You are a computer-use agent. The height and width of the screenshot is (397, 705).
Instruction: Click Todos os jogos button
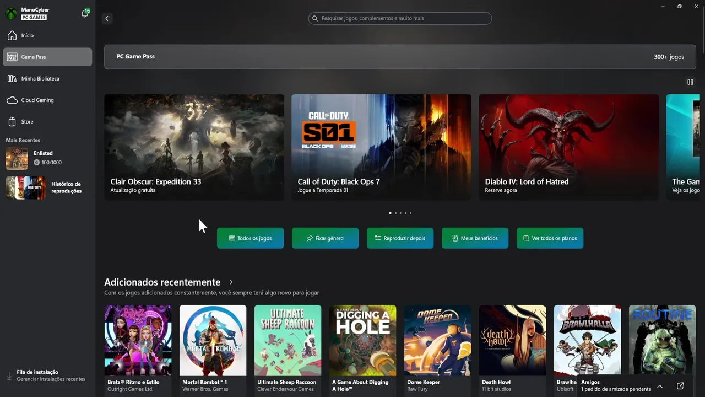coord(250,238)
